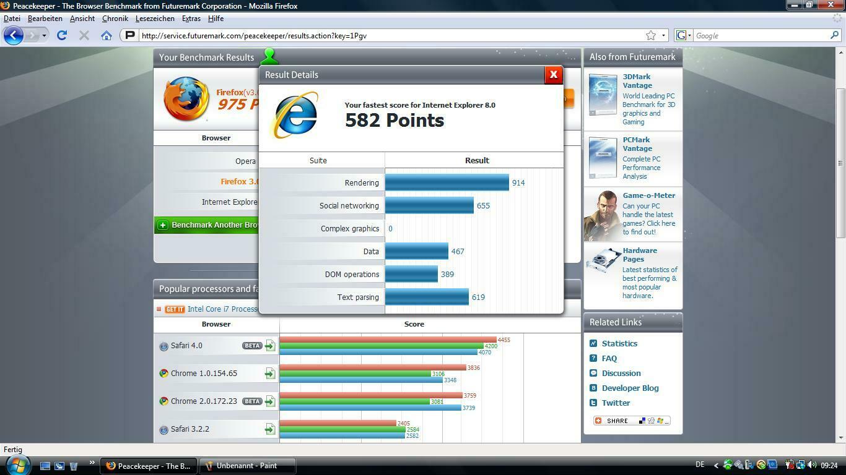Image resolution: width=846 pixels, height=475 pixels.
Task: Click the green arrow beside Chrome 1.0.154.65
Action: [270, 374]
